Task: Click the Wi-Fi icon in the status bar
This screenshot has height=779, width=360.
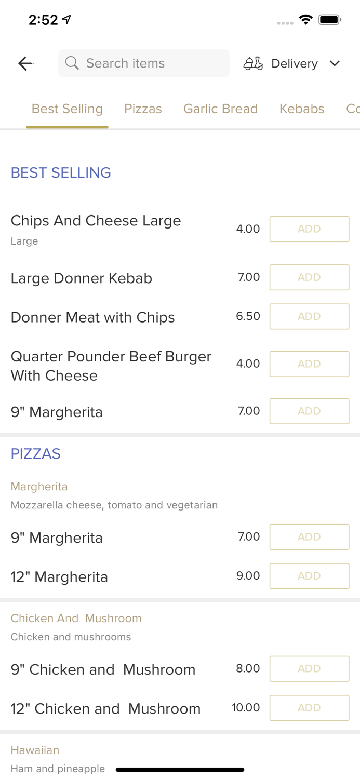Action: [x=305, y=19]
